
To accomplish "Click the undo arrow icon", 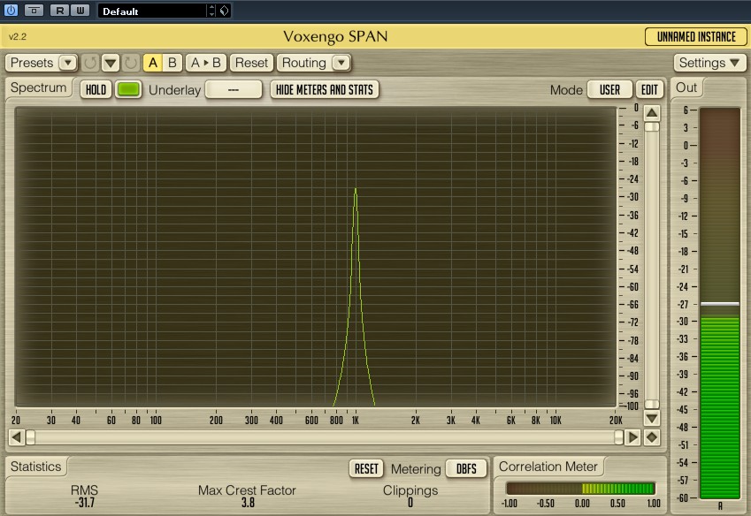I will [x=90, y=63].
